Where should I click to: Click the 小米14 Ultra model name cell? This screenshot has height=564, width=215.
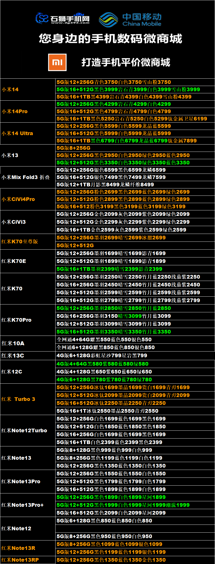coord(28,133)
